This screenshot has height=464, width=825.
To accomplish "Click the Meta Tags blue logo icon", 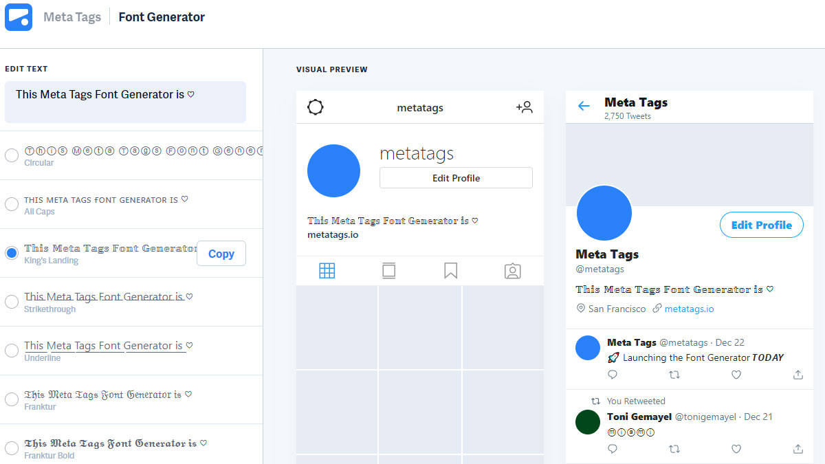I will [x=19, y=17].
